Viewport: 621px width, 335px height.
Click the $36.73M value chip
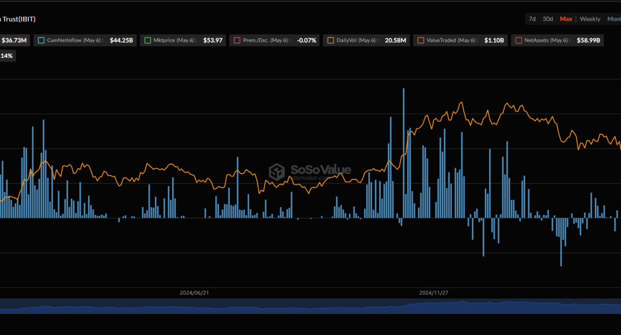(x=14, y=41)
